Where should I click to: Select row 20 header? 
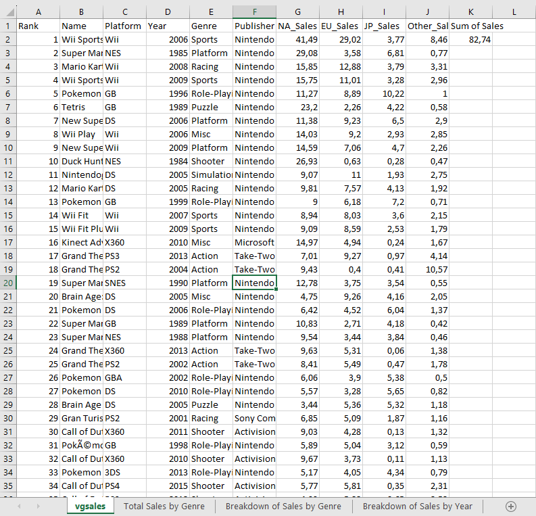tap(8, 283)
